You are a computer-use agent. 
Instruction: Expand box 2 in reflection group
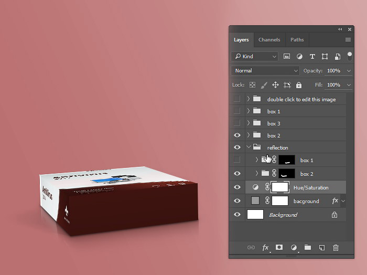[x=256, y=173]
